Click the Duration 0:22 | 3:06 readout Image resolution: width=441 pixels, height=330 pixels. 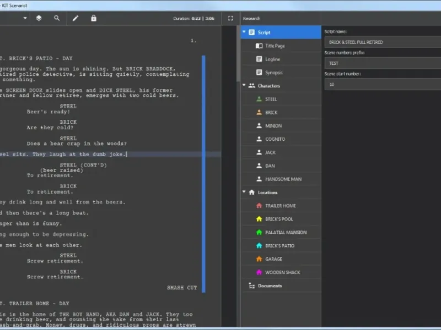click(194, 19)
